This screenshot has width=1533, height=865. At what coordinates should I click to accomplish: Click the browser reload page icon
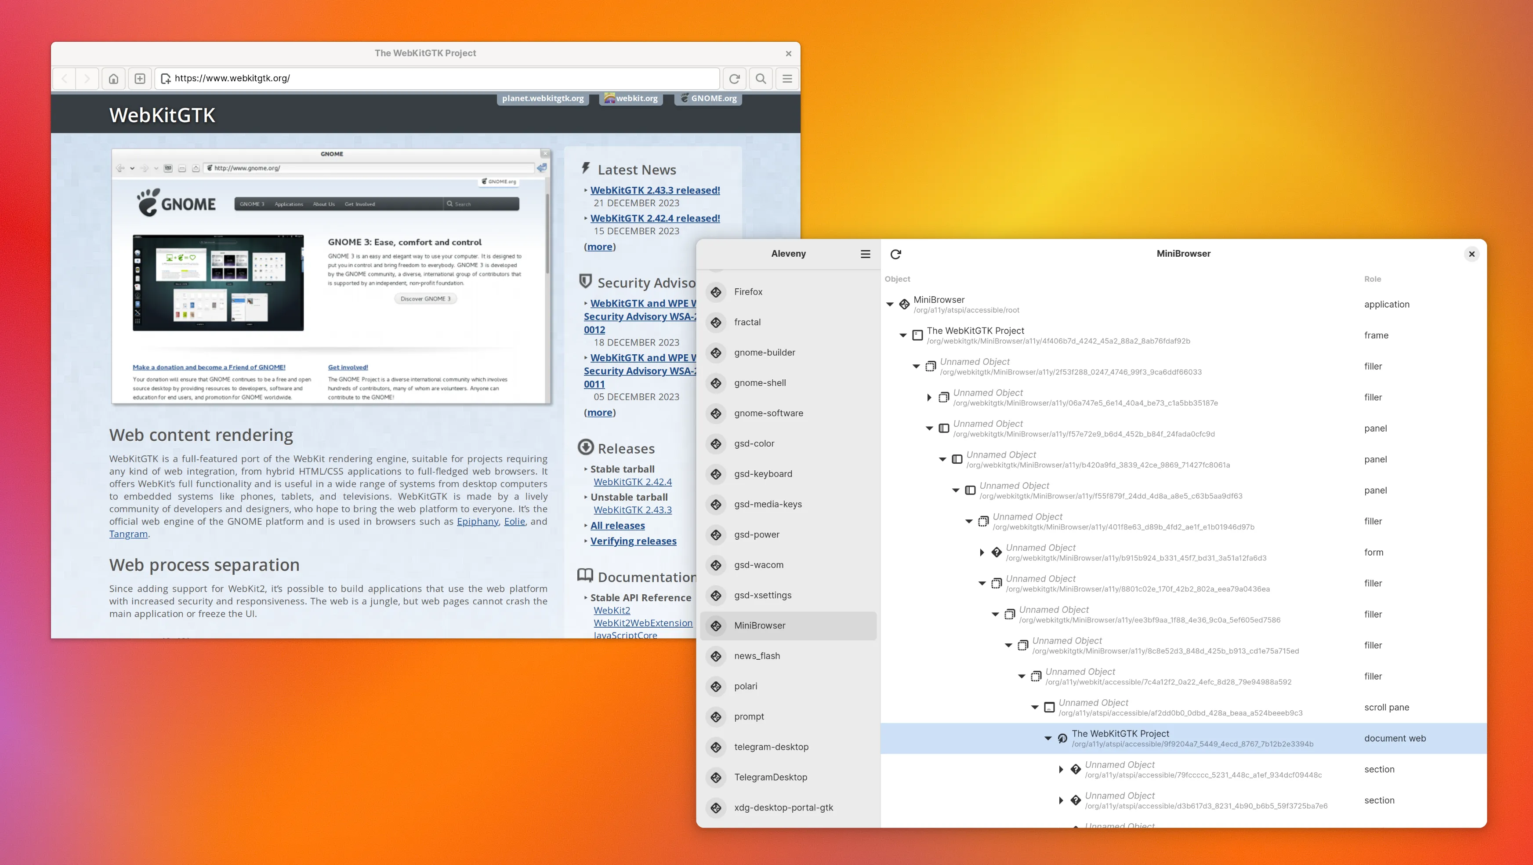734,79
